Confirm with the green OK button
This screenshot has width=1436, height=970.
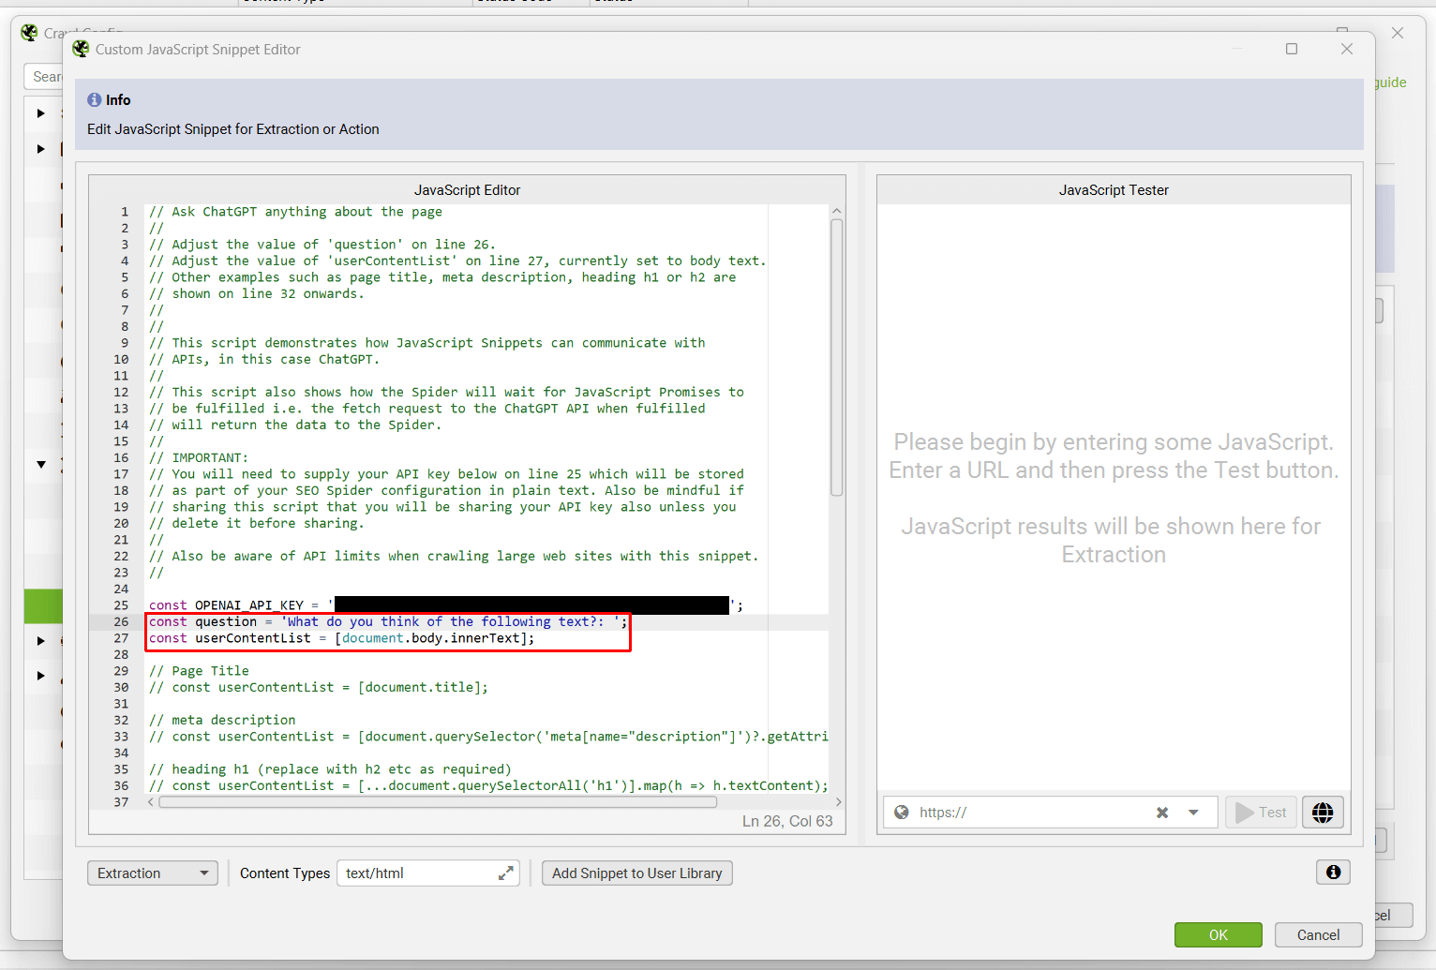point(1218,934)
